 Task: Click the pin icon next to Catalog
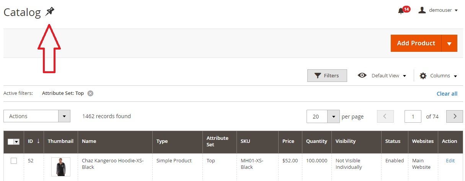(50, 12)
